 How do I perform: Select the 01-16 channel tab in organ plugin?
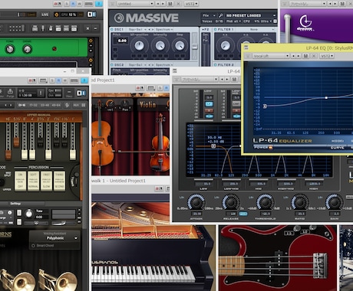coord(22,105)
